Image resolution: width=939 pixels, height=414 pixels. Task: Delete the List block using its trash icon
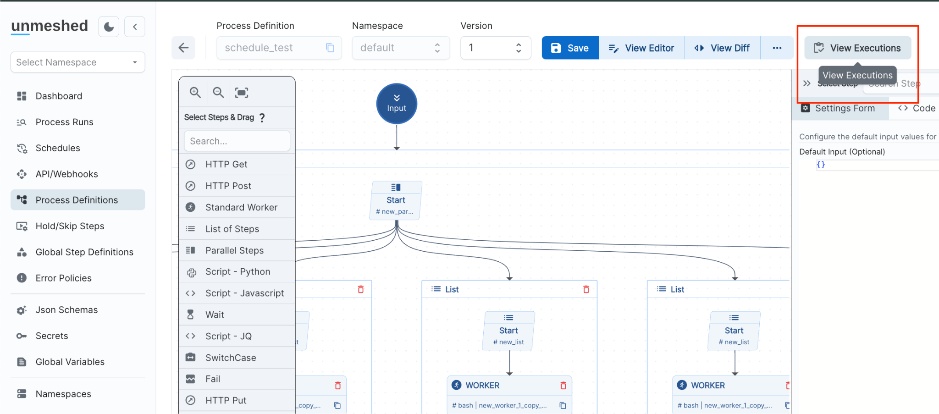pyautogui.click(x=586, y=289)
